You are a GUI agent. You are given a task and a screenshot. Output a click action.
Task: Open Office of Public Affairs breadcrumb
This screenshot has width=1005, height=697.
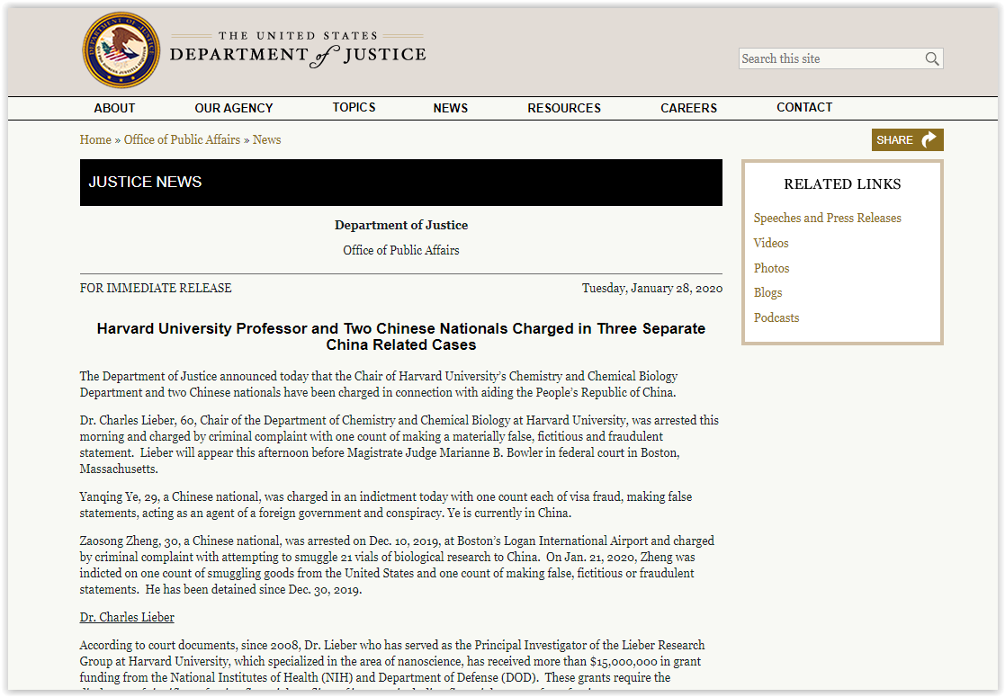click(x=182, y=139)
